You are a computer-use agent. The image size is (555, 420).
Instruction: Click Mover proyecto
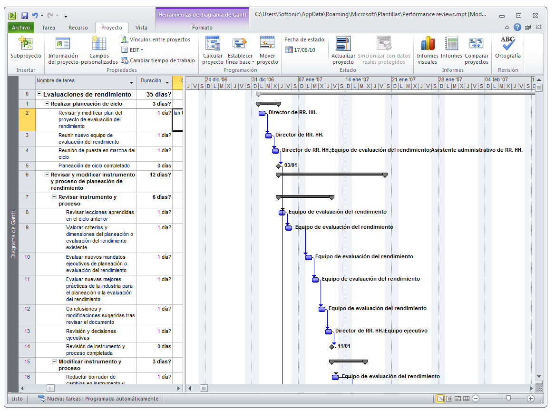click(267, 50)
